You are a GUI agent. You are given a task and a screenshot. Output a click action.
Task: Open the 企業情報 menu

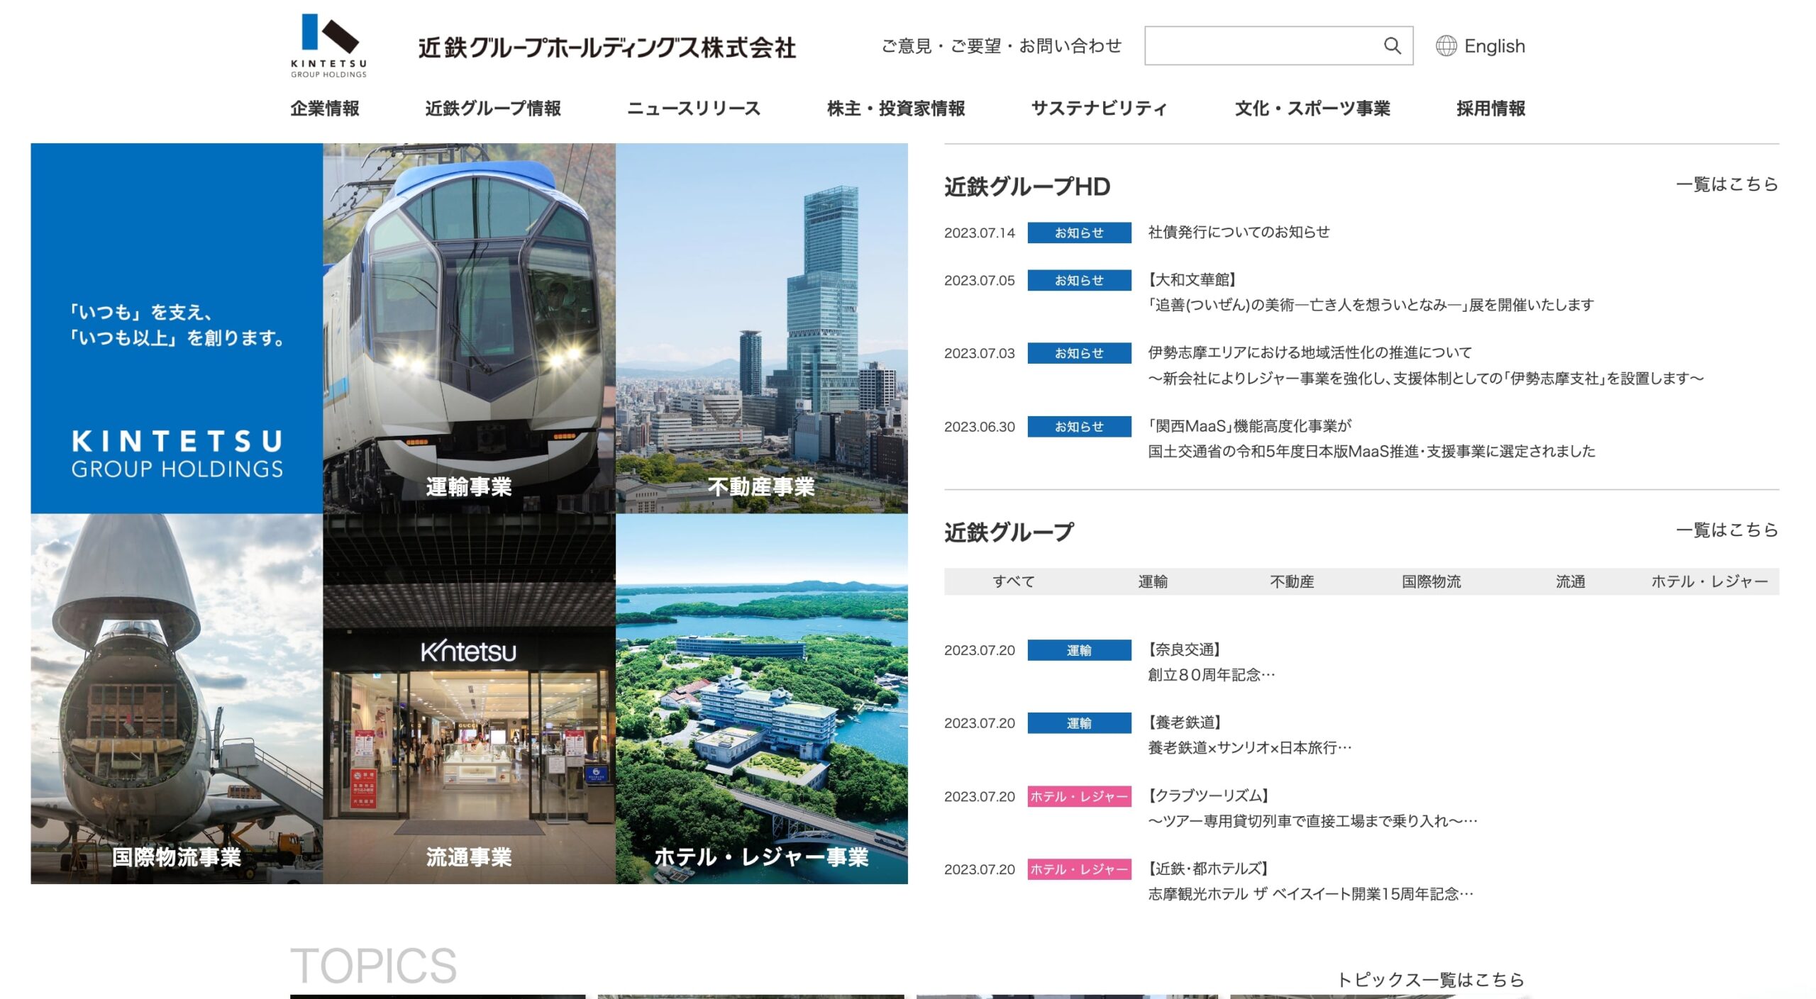point(325,108)
